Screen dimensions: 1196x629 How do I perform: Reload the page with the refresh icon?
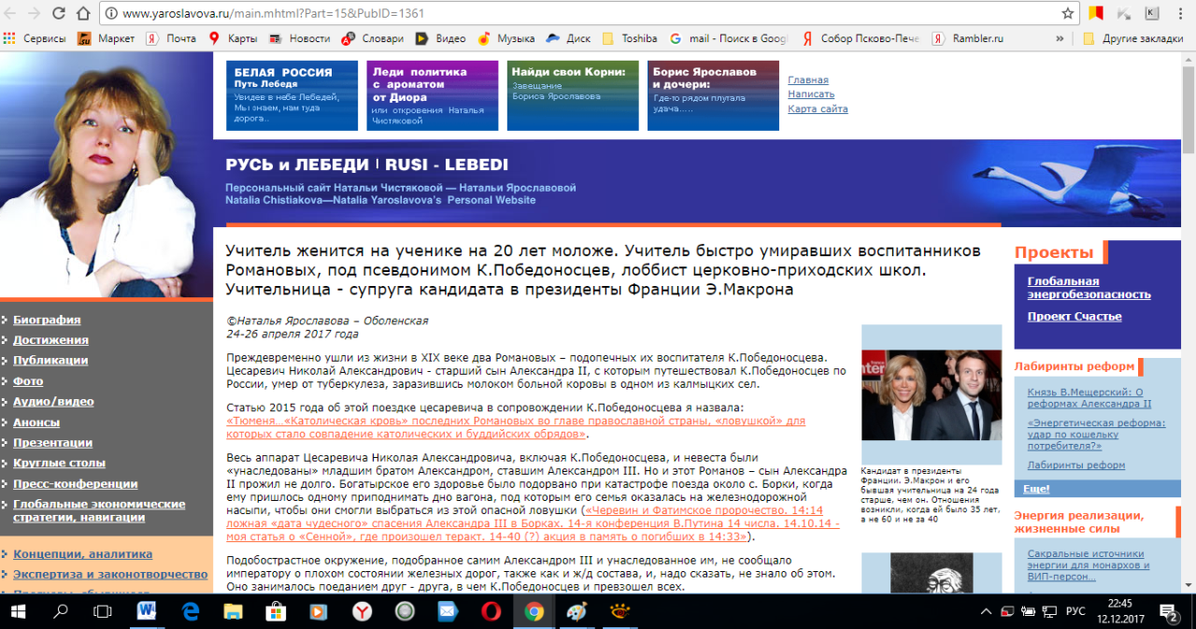pyautogui.click(x=59, y=14)
